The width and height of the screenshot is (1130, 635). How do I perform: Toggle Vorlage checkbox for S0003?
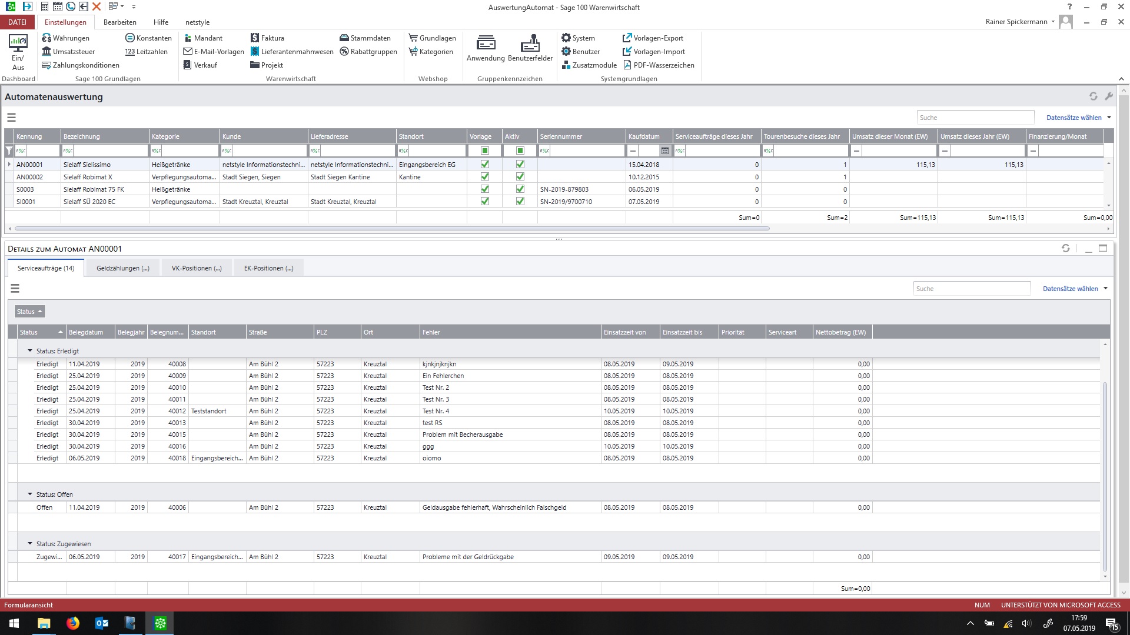(485, 189)
